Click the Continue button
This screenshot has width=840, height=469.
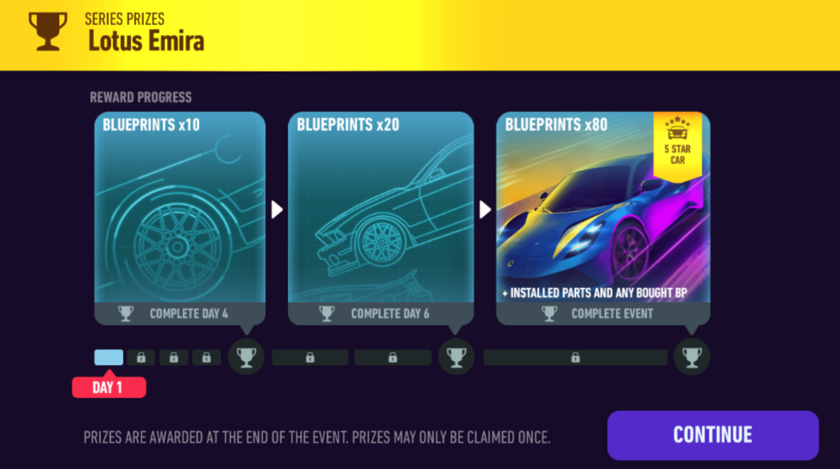tap(713, 435)
